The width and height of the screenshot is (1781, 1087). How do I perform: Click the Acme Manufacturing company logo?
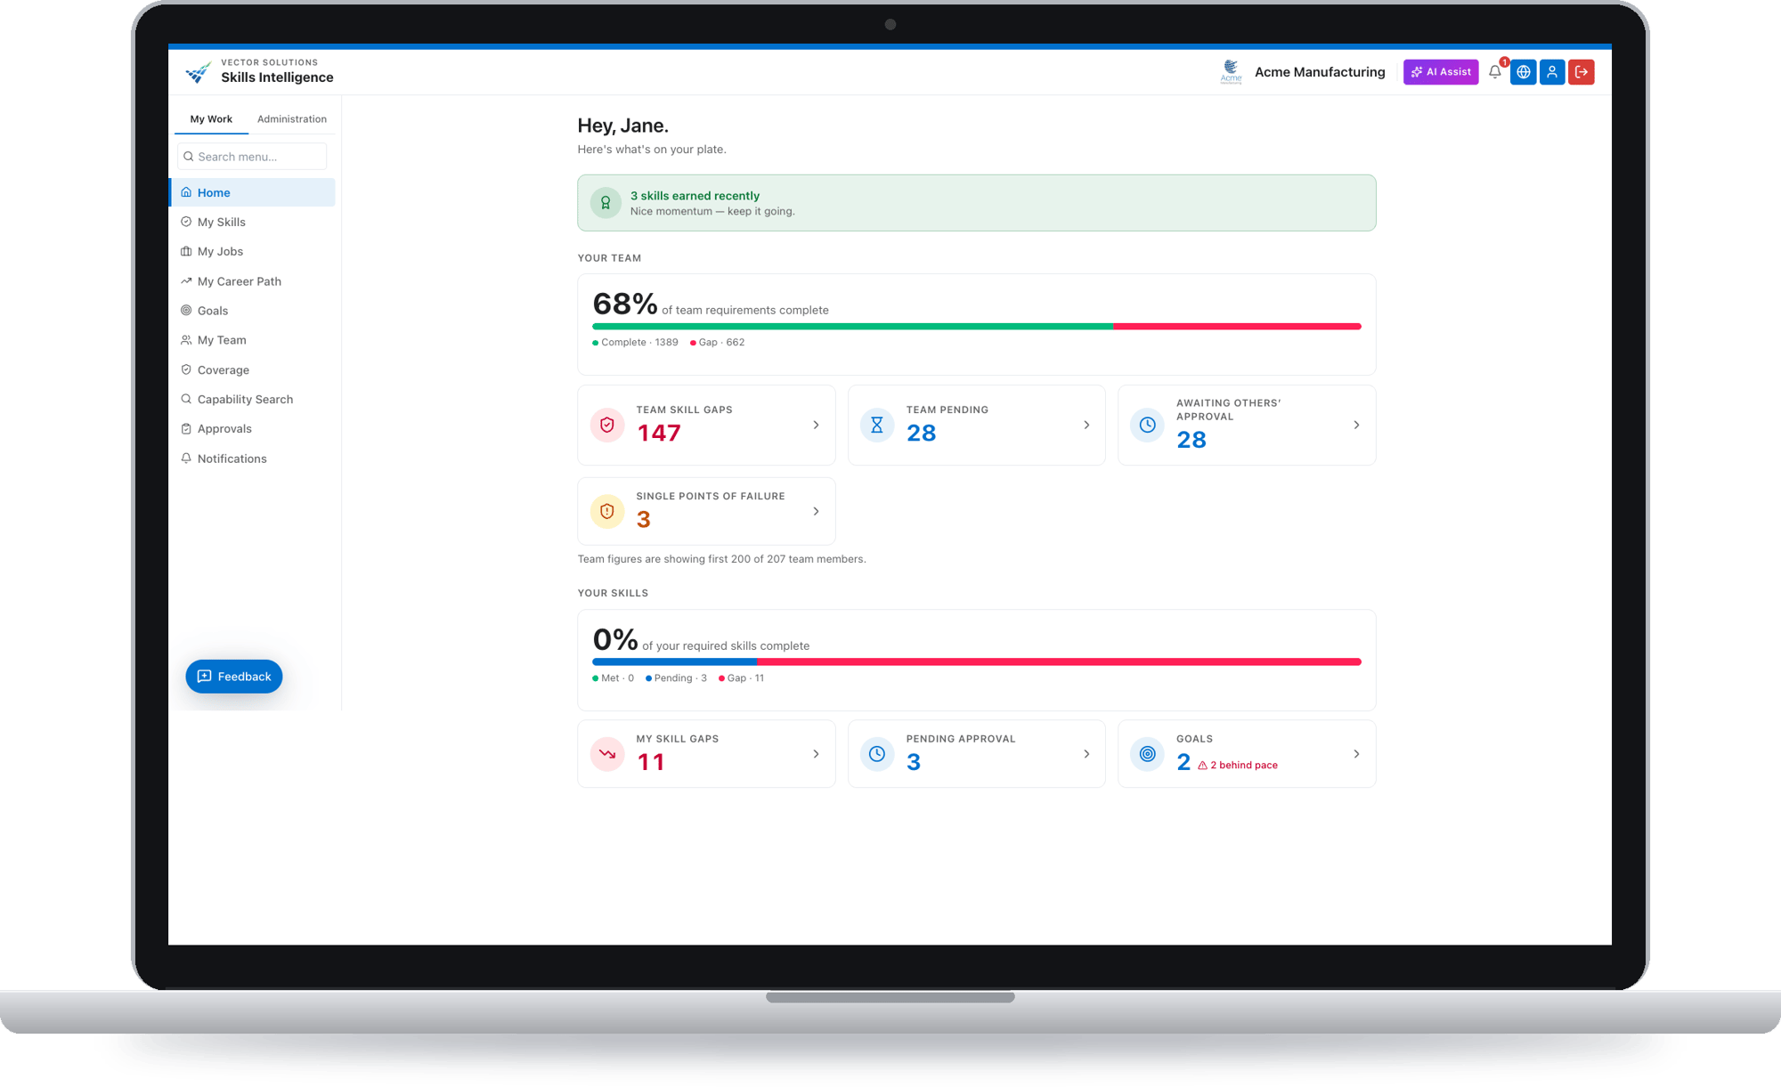pos(1231,72)
